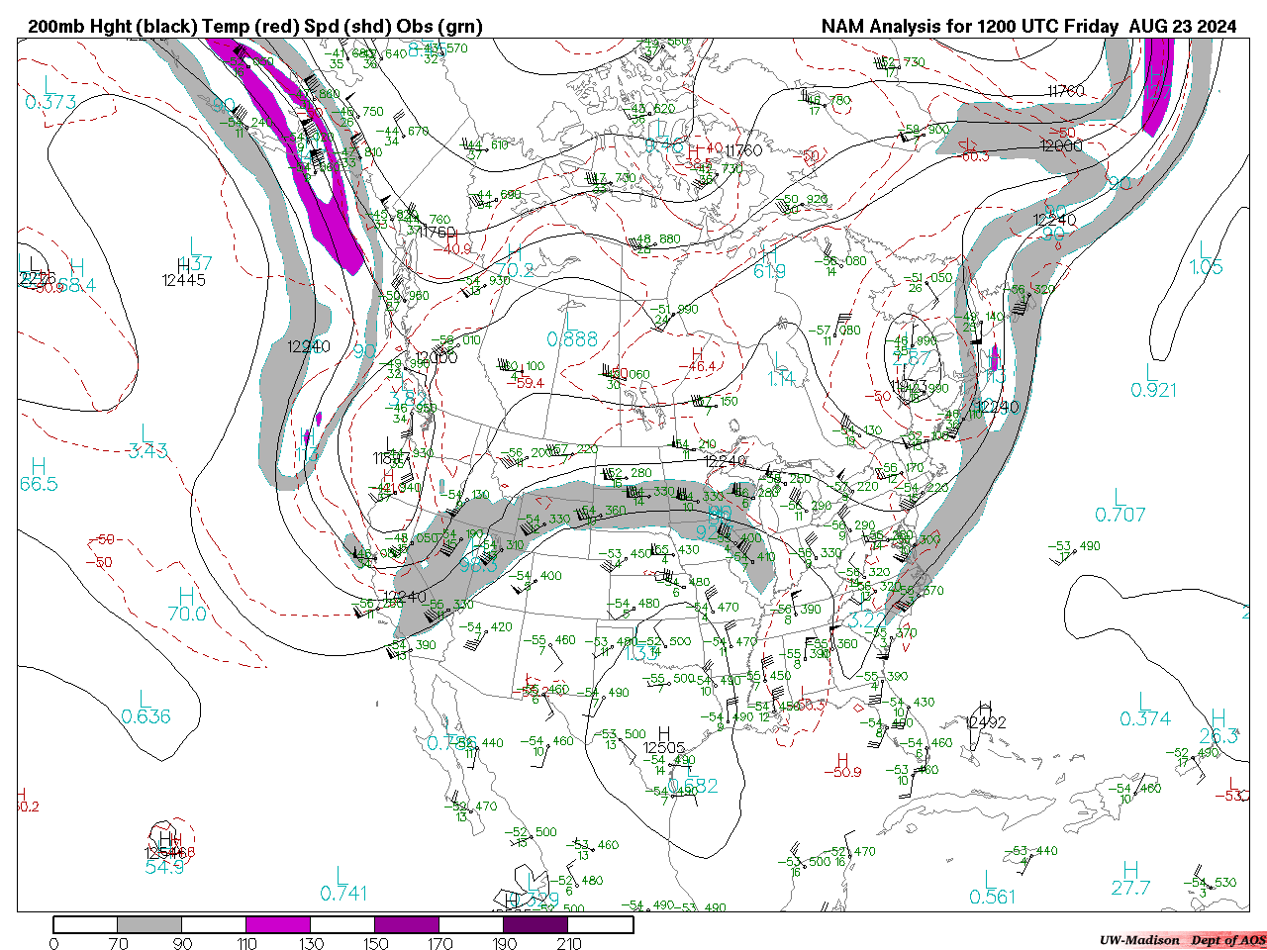
Task: Click the "61.9" cyan value label
Action: point(770,271)
